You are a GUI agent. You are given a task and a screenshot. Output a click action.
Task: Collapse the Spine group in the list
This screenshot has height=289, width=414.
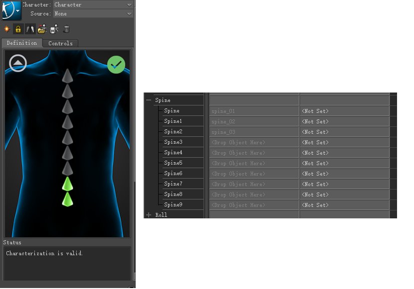point(149,100)
